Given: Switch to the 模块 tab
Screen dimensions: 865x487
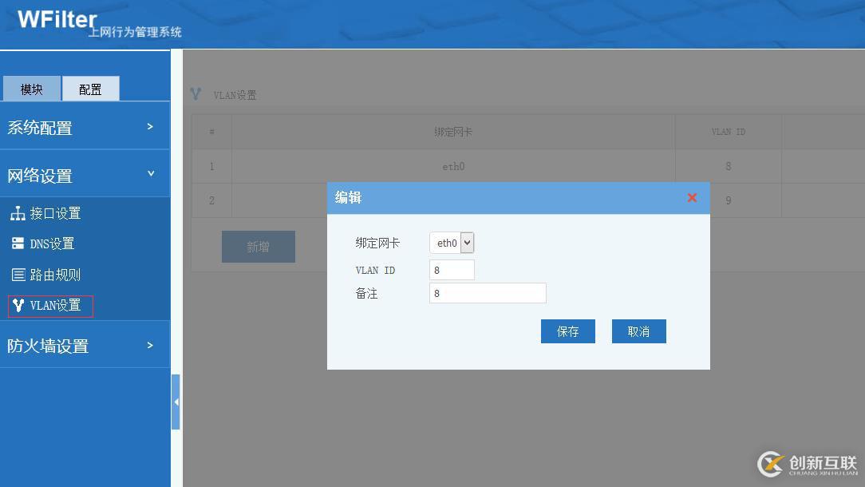Looking at the screenshot, I should click(31, 89).
